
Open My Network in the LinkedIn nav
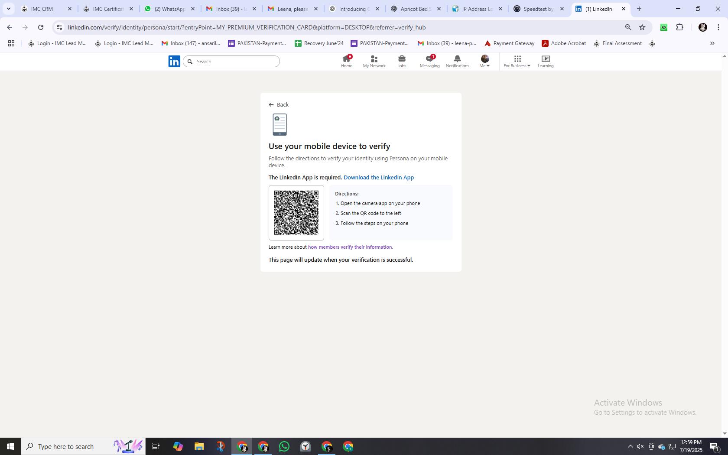coord(374,61)
